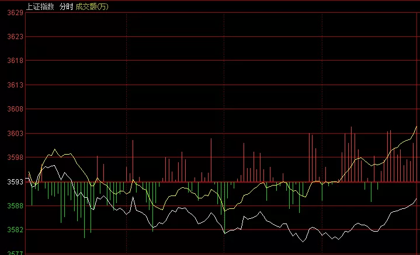The height and width of the screenshot is (255, 420).
Task: Click the 3577 bottom axis label
Action: tap(15, 253)
